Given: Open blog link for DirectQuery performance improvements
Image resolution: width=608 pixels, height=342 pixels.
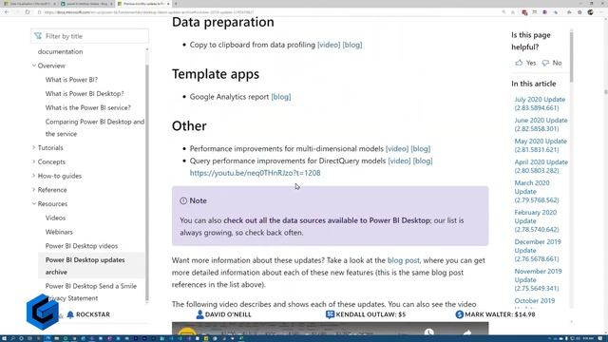Looking at the screenshot, I should (423, 161).
